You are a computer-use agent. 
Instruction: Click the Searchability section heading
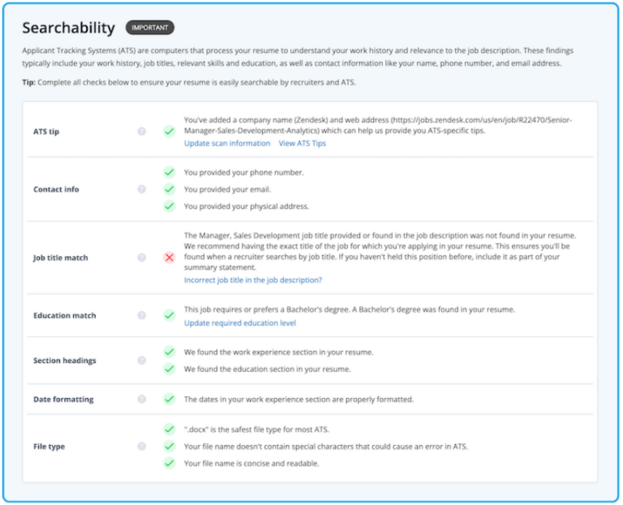coord(68,28)
